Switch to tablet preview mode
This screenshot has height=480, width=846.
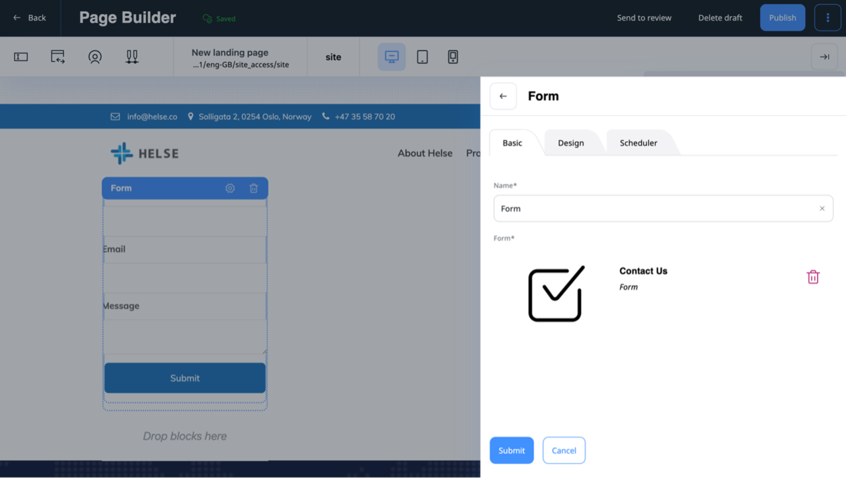(422, 57)
